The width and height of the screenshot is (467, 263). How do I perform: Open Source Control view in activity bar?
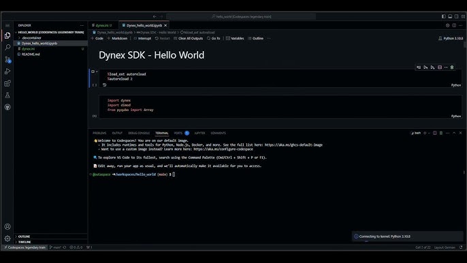pyautogui.click(x=7, y=59)
